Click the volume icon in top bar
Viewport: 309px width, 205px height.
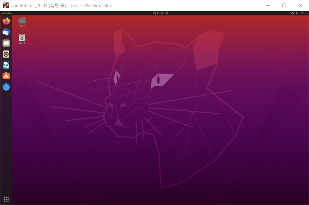(297, 13)
